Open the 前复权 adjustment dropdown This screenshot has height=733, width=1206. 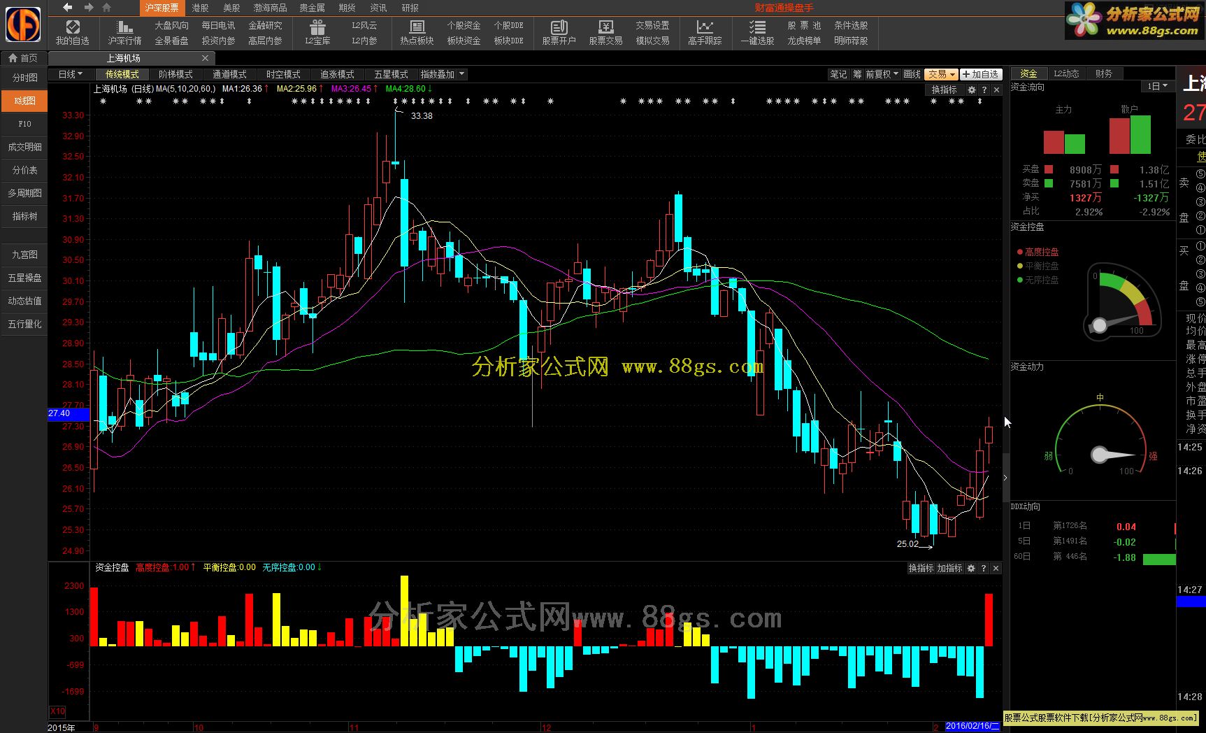(x=882, y=74)
